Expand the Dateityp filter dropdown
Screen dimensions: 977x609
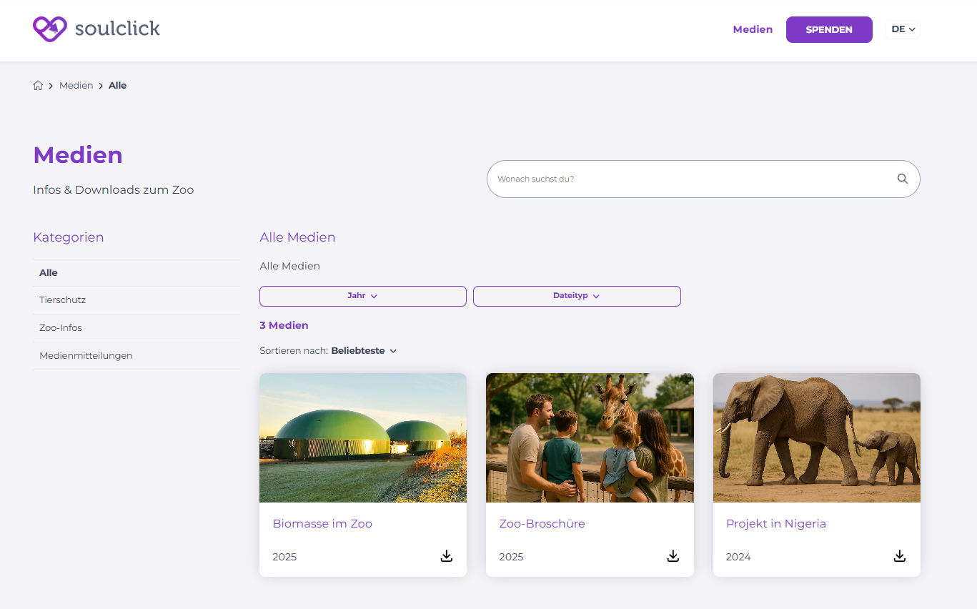click(577, 296)
